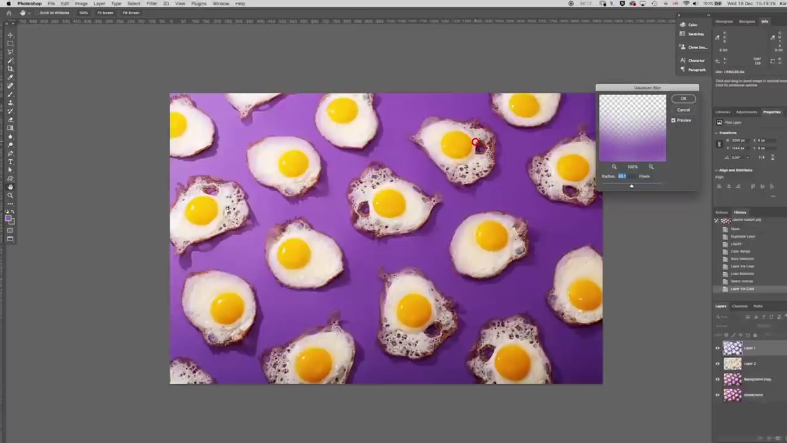This screenshot has height=443, width=787.
Task: Click the Radius slider handle
Action: [632, 186]
